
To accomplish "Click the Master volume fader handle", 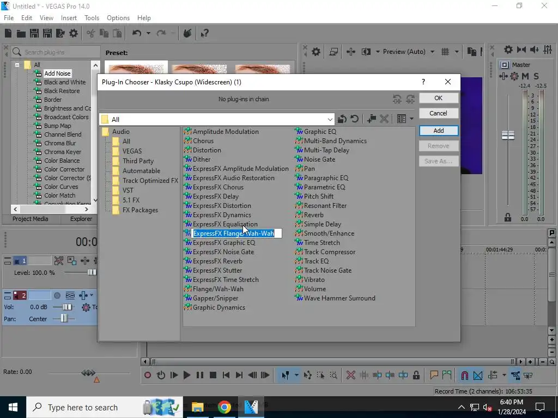I will [x=508, y=136].
